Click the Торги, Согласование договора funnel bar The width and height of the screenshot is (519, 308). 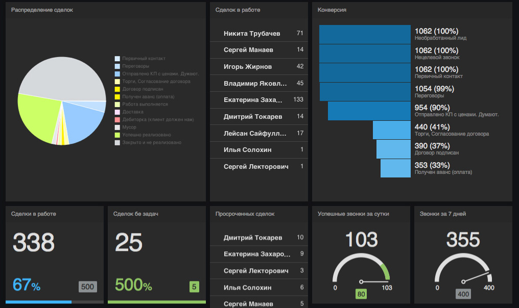[391, 130]
